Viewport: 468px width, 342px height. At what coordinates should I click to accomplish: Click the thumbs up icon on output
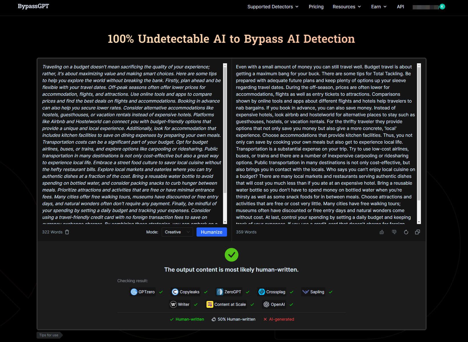(382, 232)
